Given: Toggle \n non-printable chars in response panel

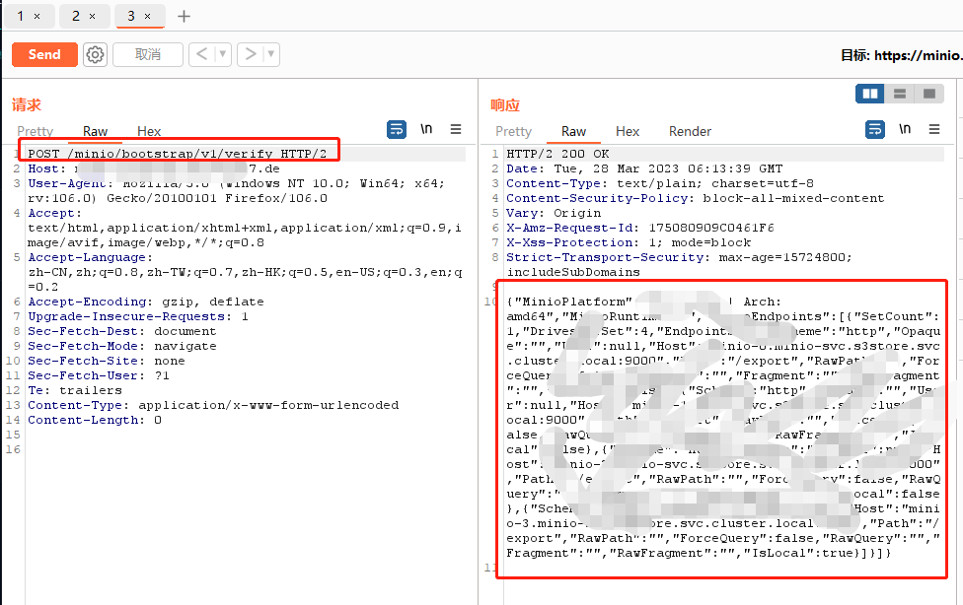Looking at the screenshot, I should (905, 129).
